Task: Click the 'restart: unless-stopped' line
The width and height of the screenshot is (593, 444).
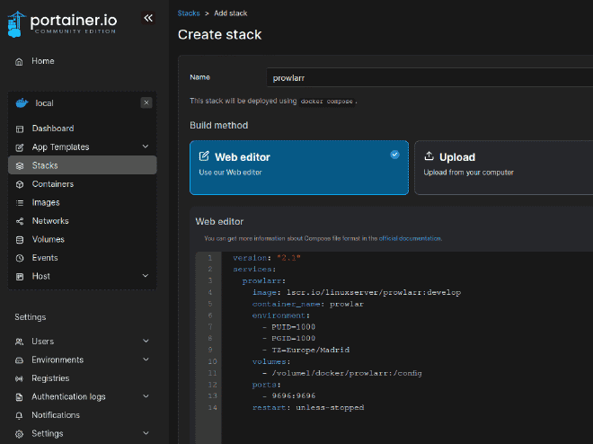Action: click(308, 408)
